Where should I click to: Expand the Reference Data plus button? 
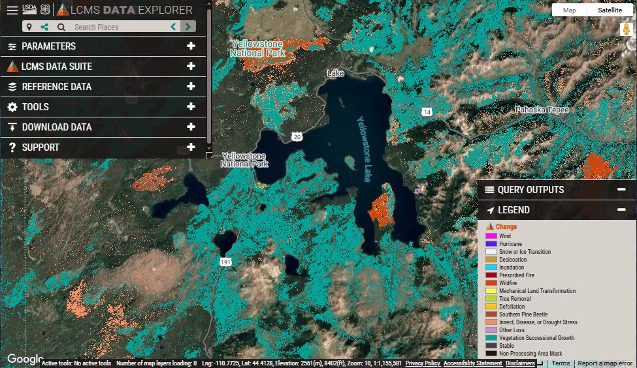191,87
